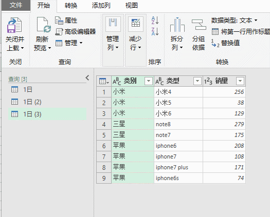
Task: Click 销量 value 38
Action: [224, 103]
